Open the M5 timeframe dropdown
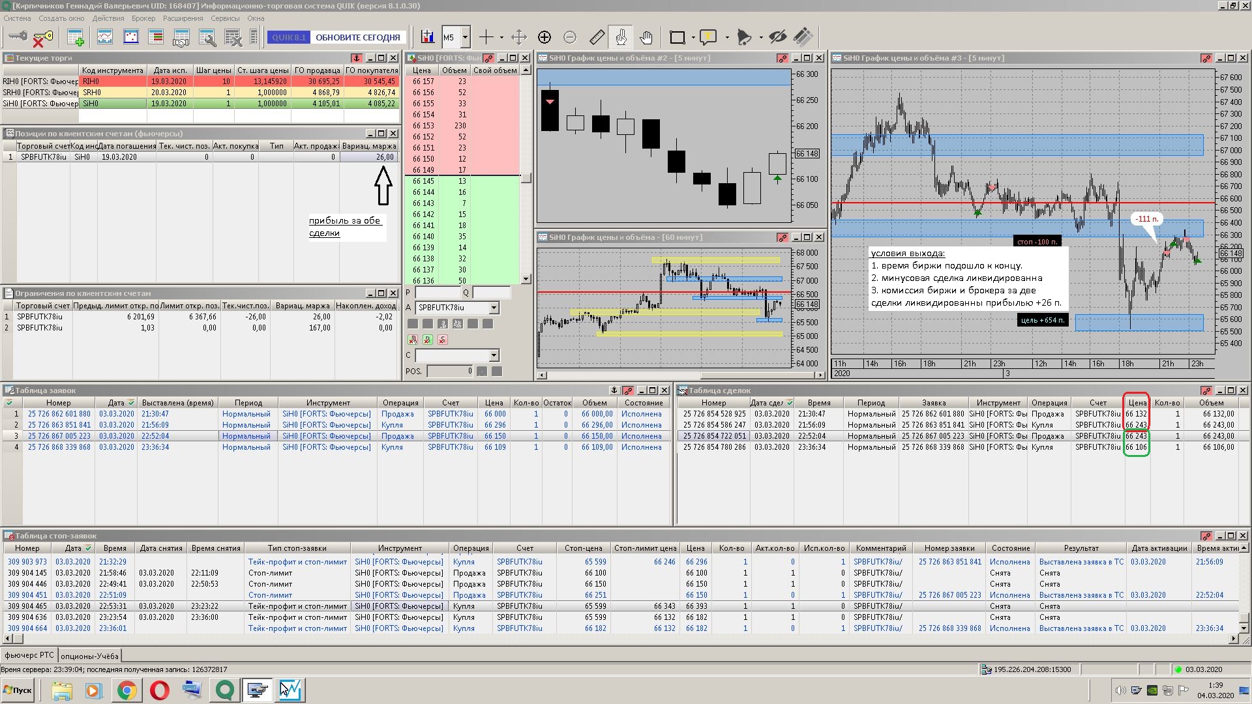The image size is (1252, 704). [465, 37]
